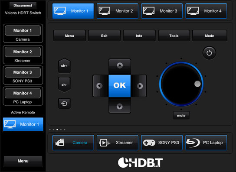
Task: Open the Tools remote function
Action: pyautogui.click(x=174, y=36)
